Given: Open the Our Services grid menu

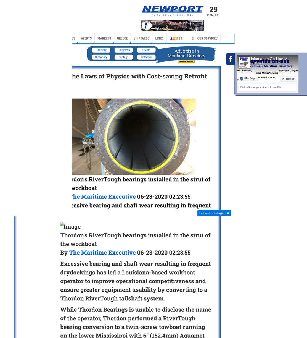Looking at the screenshot, I should pyautogui.click(x=205, y=38).
